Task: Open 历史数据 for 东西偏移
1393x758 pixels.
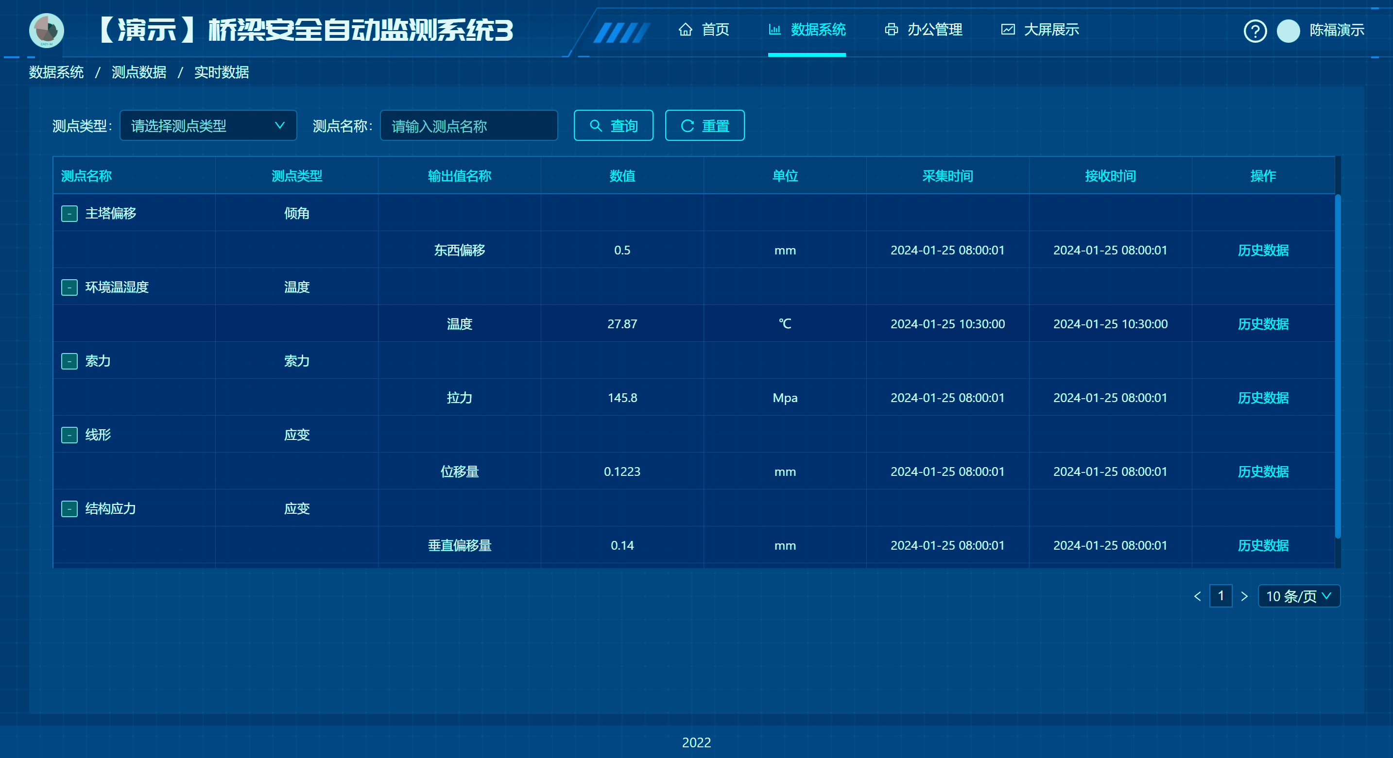Action: (1263, 250)
